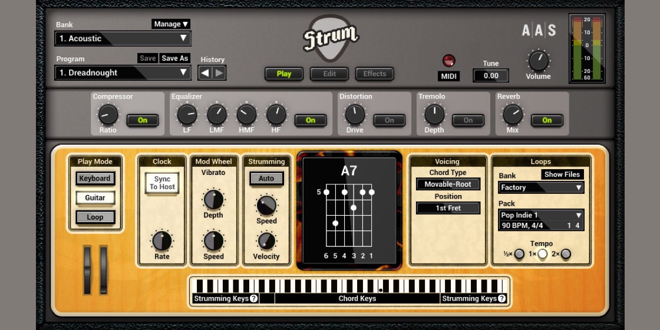This screenshot has height=330, width=660.
Task: Open right Strumming Keys help icon
Action: tap(501, 299)
